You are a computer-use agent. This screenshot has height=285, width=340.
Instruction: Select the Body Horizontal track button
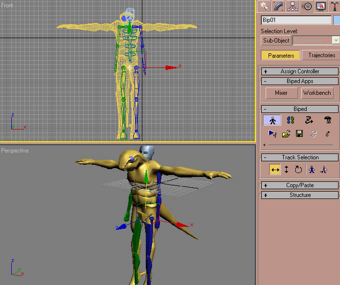pyautogui.click(x=275, y=170)
